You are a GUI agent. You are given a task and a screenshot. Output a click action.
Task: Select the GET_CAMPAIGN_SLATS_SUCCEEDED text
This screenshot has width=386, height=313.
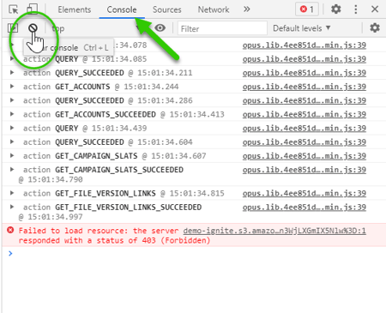pos(119,170)
